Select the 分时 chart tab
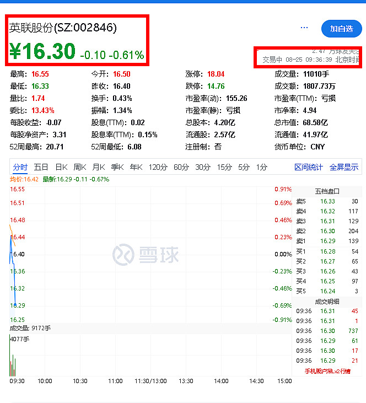 coord(20,167)
